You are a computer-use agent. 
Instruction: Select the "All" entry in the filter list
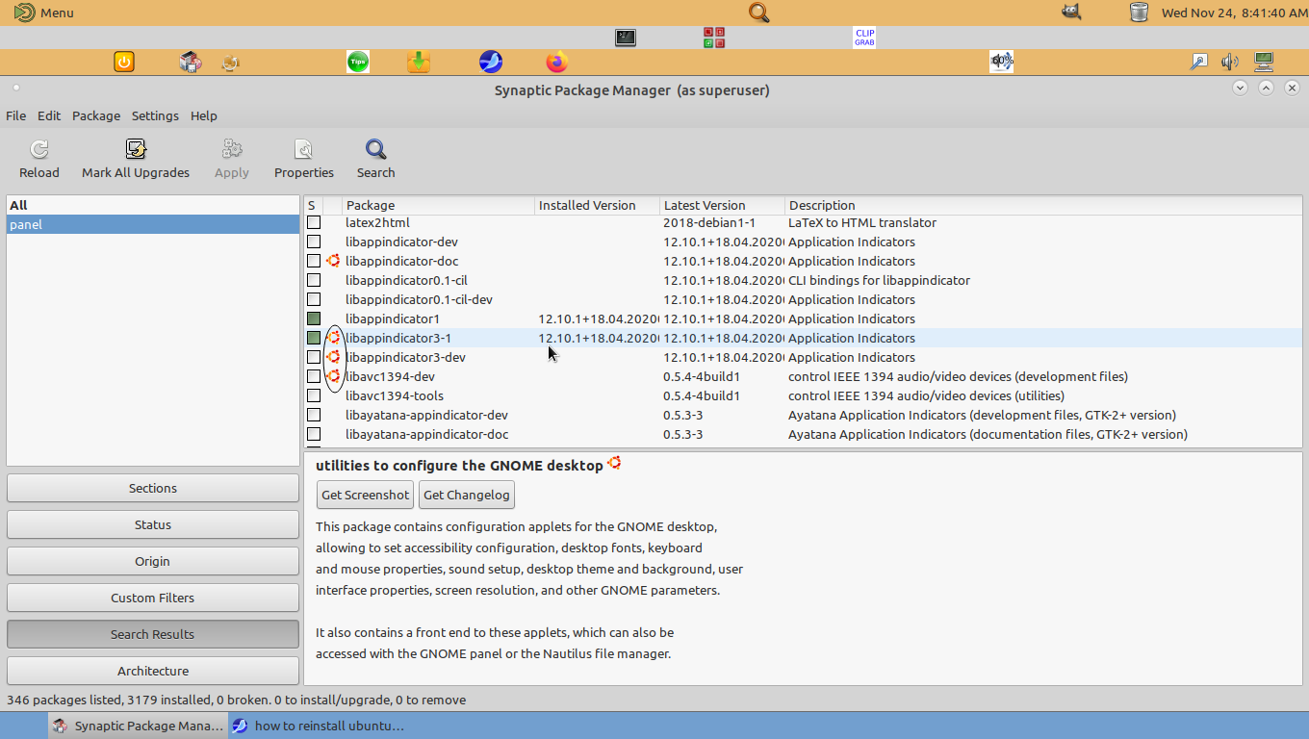(19, 205)
